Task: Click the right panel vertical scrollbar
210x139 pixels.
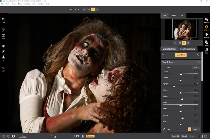Action: (202, 66)
